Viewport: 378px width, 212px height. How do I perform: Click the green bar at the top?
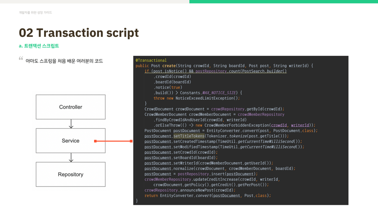click(x=283, y=2)
